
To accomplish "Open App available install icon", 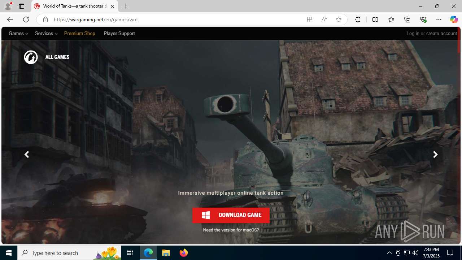I will point(310,19).
